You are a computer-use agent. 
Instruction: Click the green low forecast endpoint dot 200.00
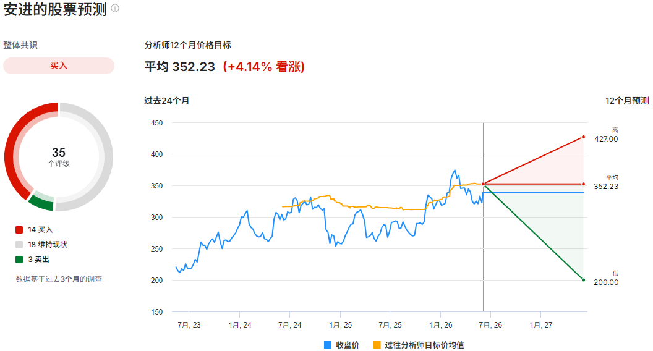pyautogui.click(x=584, y=280)
